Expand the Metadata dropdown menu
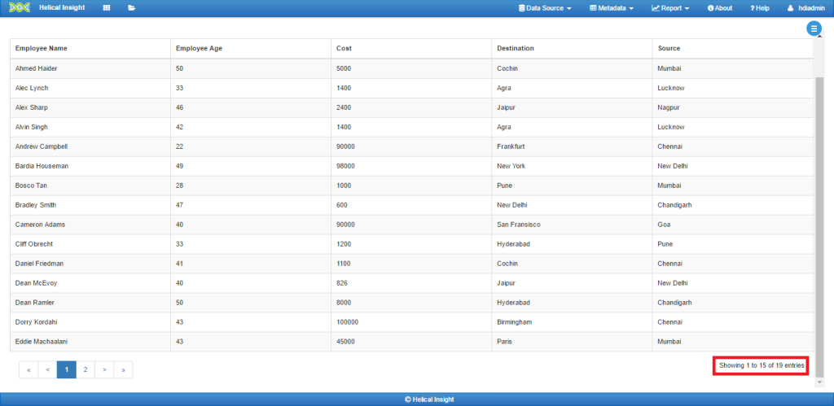The height and width of the screenshot is (406, 834). tap(612, 8)
